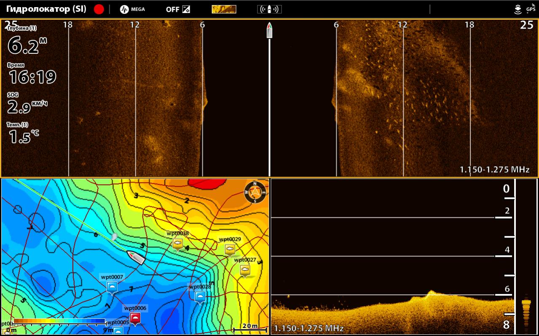Click the sonar signal status icon left of GPS
539x336 pixels.
click(x=518, y=9)
